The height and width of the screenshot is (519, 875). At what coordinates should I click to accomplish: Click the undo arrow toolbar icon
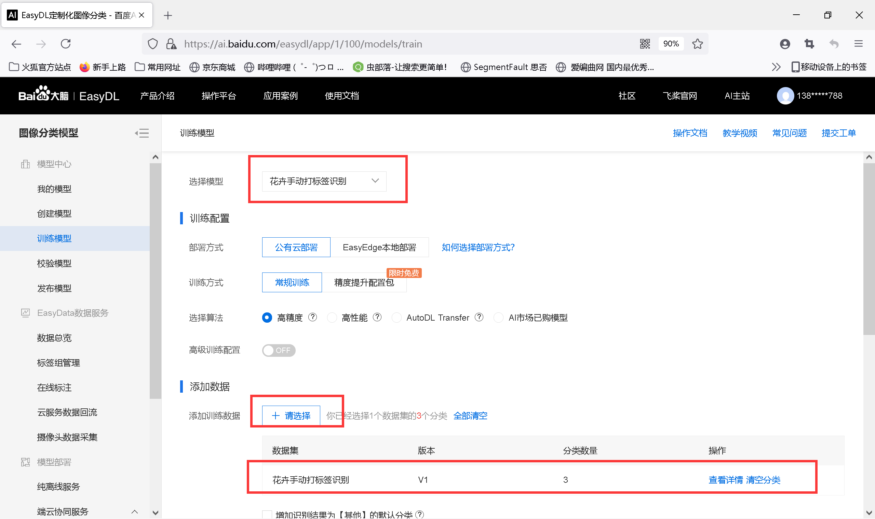tap(834, 44)
